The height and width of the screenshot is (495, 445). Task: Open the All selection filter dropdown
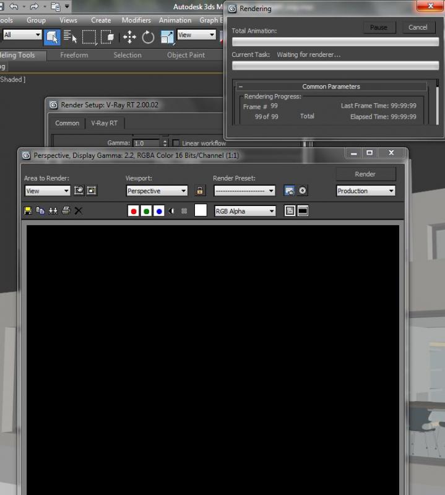tap(22, 35)
